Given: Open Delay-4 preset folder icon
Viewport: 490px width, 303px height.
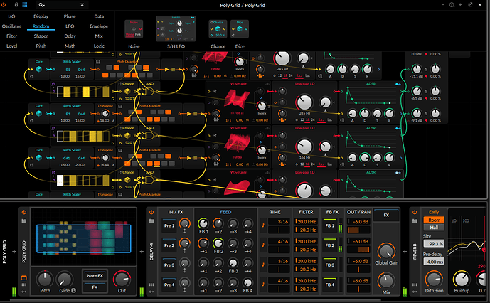Looking at the screenshot, I should point(151,220).
